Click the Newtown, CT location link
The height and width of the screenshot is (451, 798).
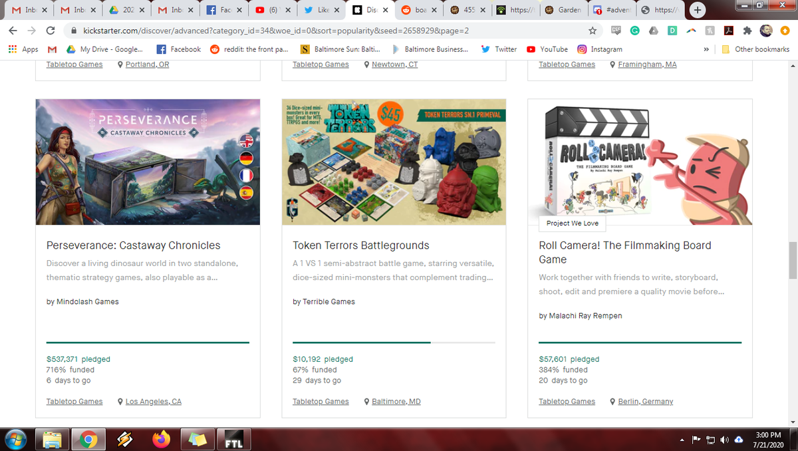(394, 65)
